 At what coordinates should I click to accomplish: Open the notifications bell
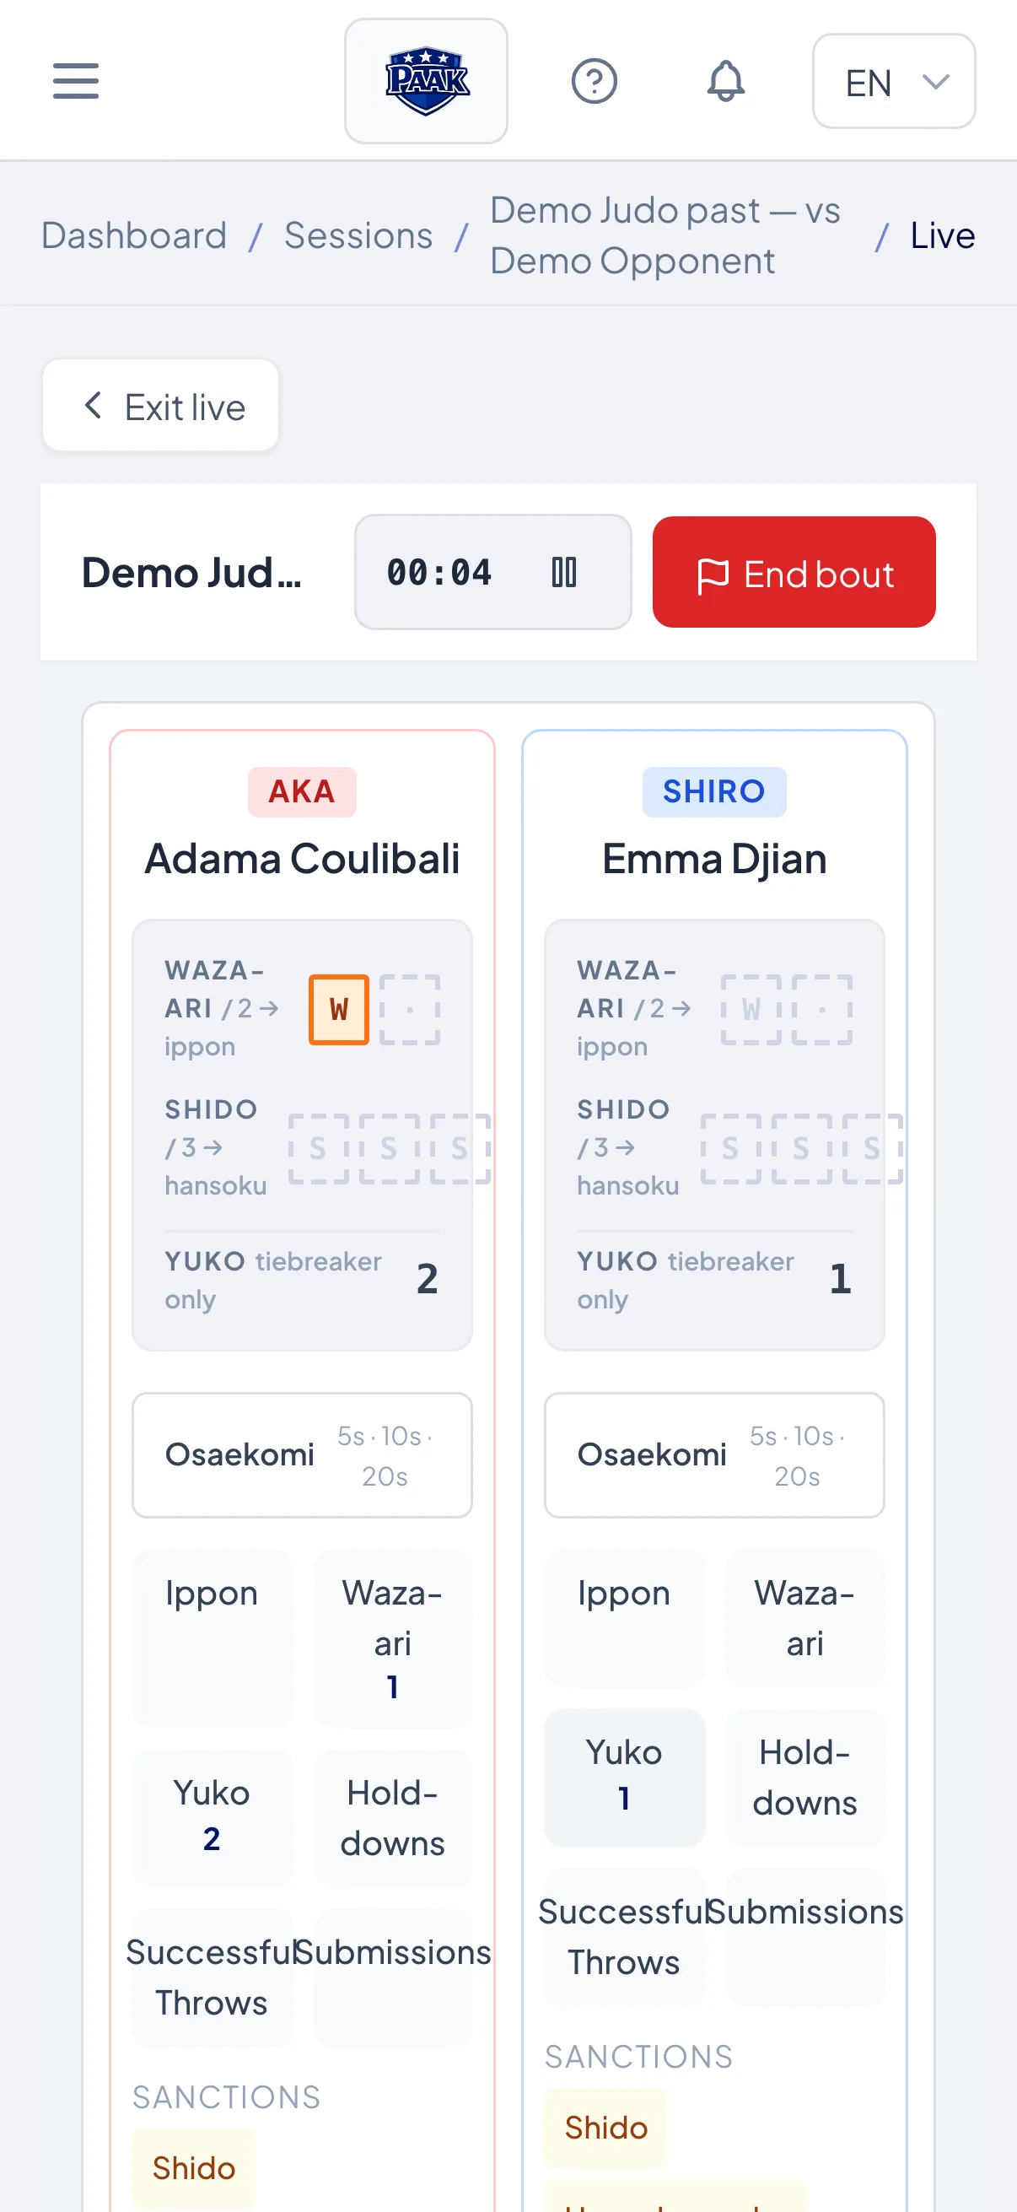[x=725, y=82]
